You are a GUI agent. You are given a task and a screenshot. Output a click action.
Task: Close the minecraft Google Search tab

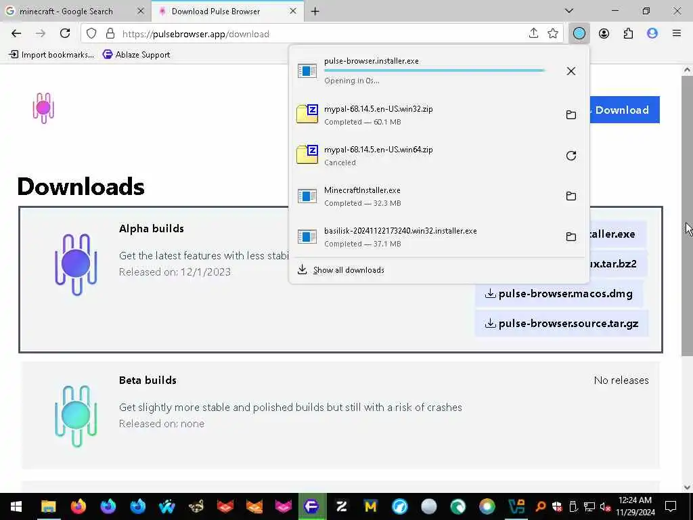click(141, 11)
